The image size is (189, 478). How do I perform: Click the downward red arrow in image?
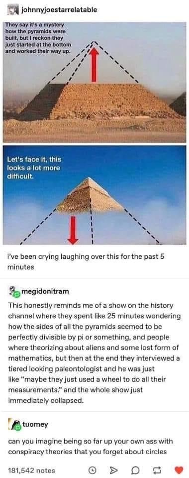click(x=73, y=230)
